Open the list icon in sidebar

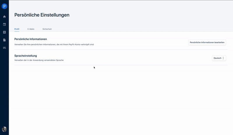(4, 32)
